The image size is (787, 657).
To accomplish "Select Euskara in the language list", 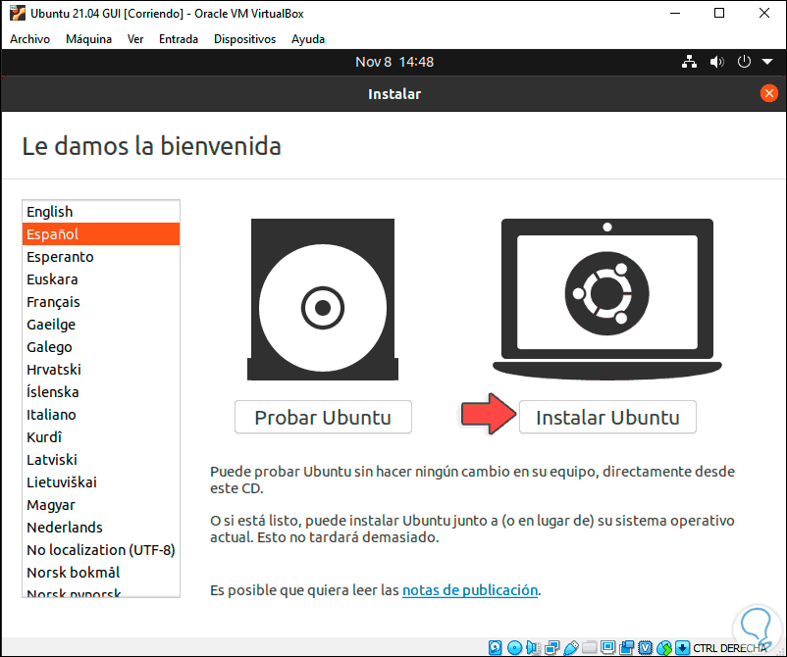I will pos(101,279).
